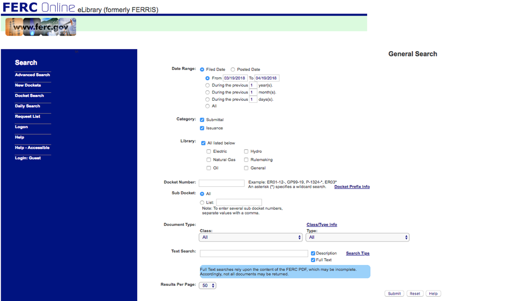This screenshot has width=508, height=301.
Task: Click the From date field
Action: coord(235,78)
